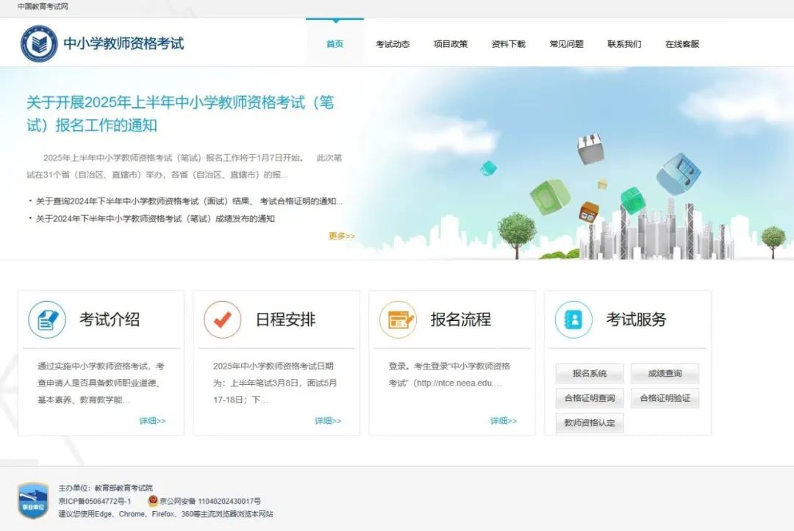This screenshot has width=794, height=531.
Task: Open the 项目政策 section
Action: pos(450,43)
